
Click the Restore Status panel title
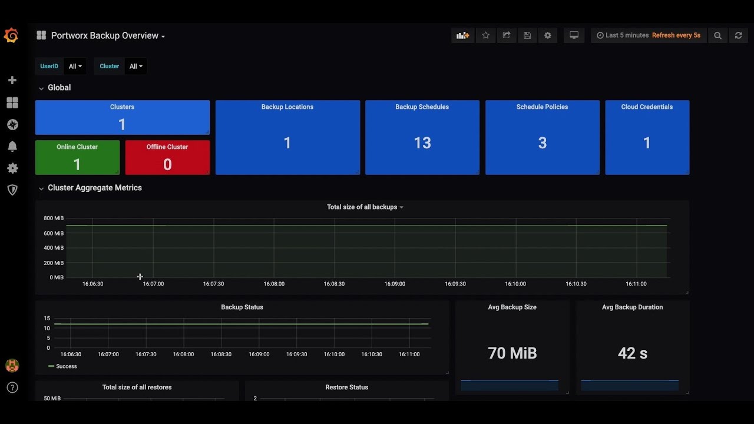(347, 387)
